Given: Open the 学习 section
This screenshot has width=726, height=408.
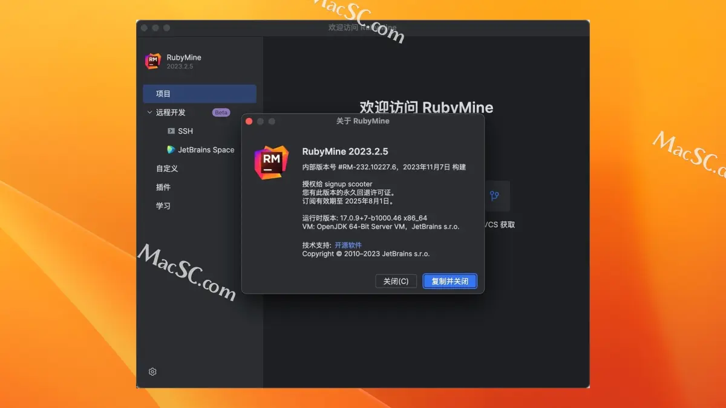Looking at the screenshot, I should pos(162,206).
